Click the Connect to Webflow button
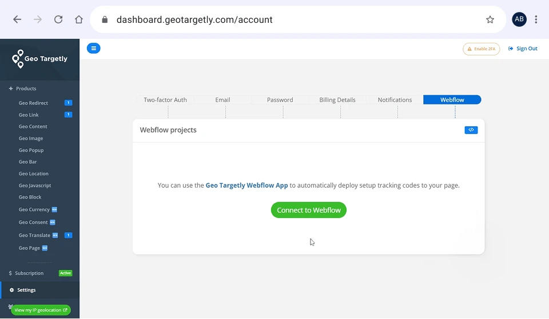549x319 pixels. (x=308, y=210)
